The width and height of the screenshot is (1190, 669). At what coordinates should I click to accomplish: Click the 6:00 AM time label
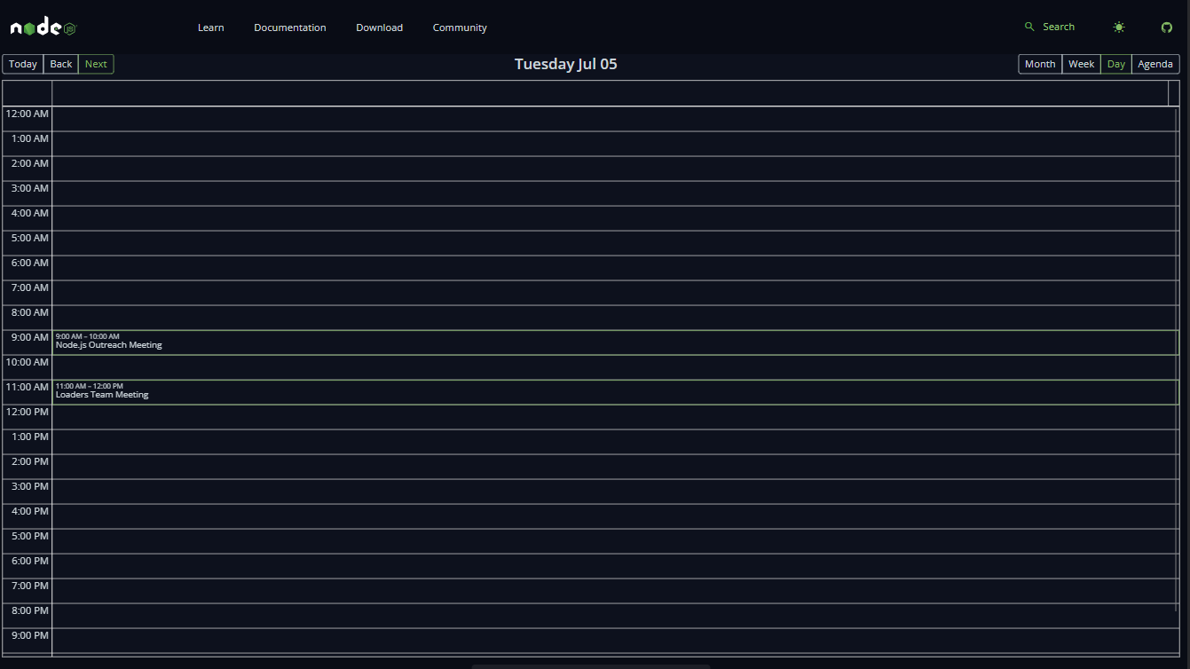[x=30, y=263]
